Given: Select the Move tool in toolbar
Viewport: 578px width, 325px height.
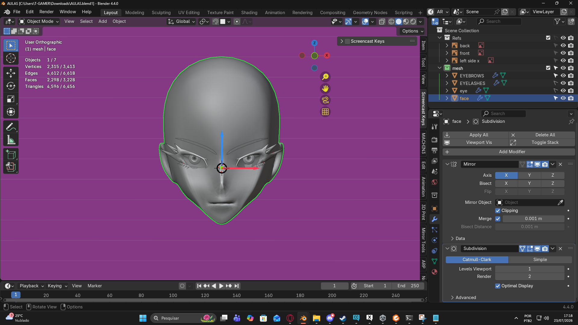Looking at the screenshot, I should point(11,73).
